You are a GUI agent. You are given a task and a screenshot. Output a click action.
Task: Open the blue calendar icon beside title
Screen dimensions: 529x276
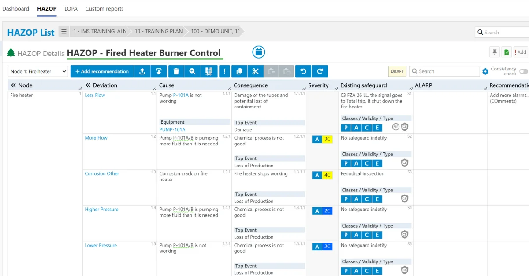pos(259,52)
